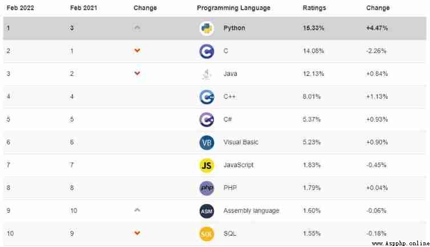The width and height of the screenshot is (430, 247).
Task: Click the Visual Basic VB icon
Action: (206, 143)
